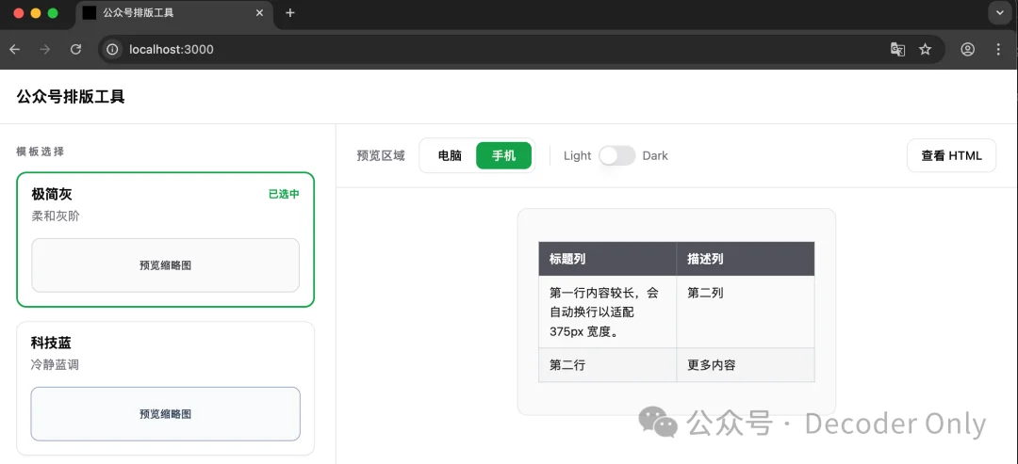Bookmark this page with star icon
1018x464 pixels.
click(x=926, y=49)
